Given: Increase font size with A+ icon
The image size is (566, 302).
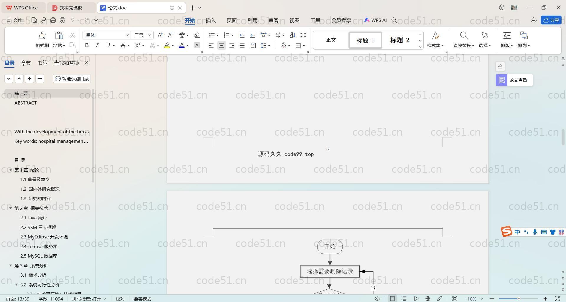Looking at the screenshot, I should pos(160,35).
